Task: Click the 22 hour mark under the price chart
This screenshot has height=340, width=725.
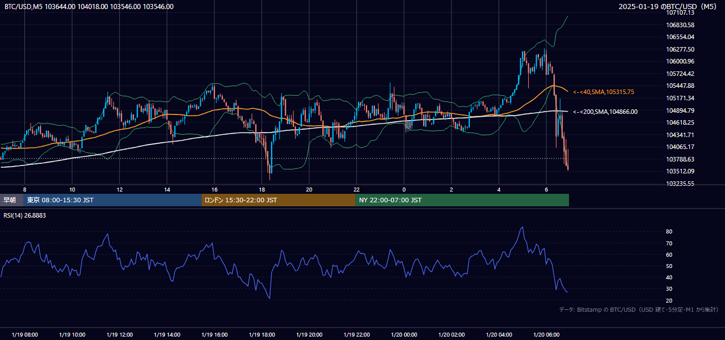Action: [x=356, y=189]
